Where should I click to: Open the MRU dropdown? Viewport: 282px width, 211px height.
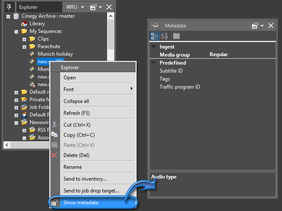(x=75, y=7)
